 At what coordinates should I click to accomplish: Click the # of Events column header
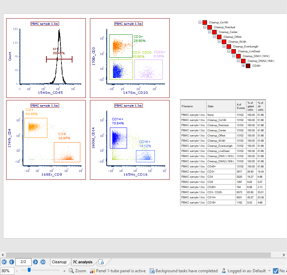tap(241, 106)
